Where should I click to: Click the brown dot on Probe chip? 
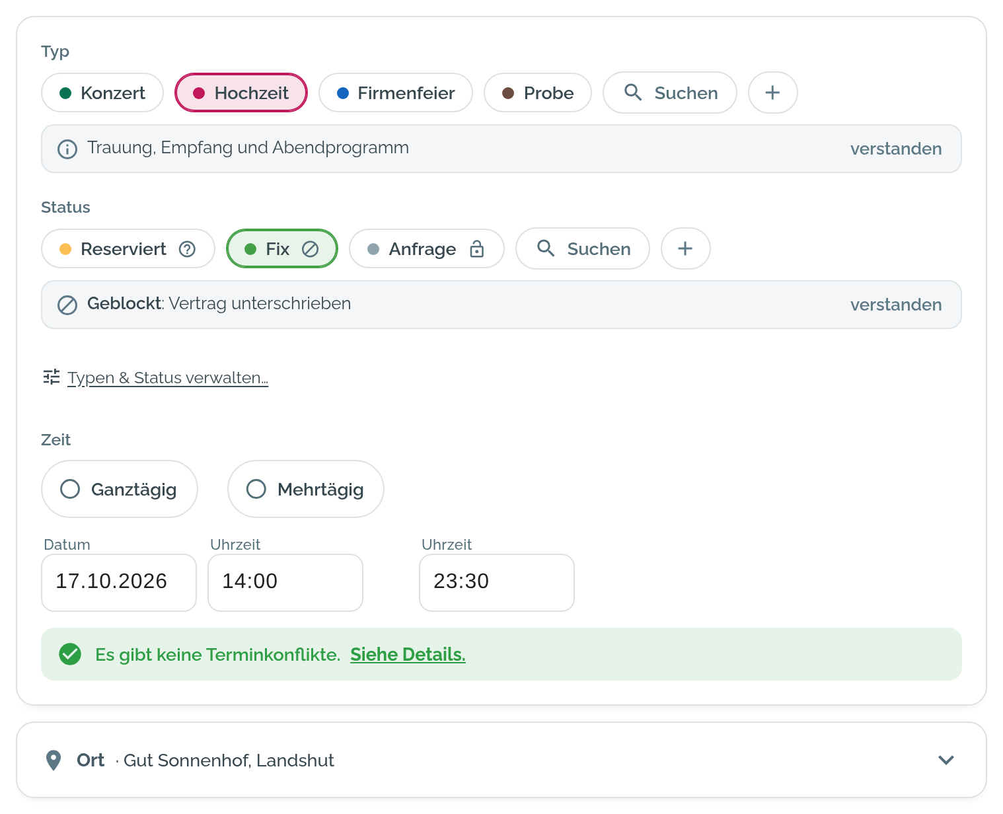point(508,93)
